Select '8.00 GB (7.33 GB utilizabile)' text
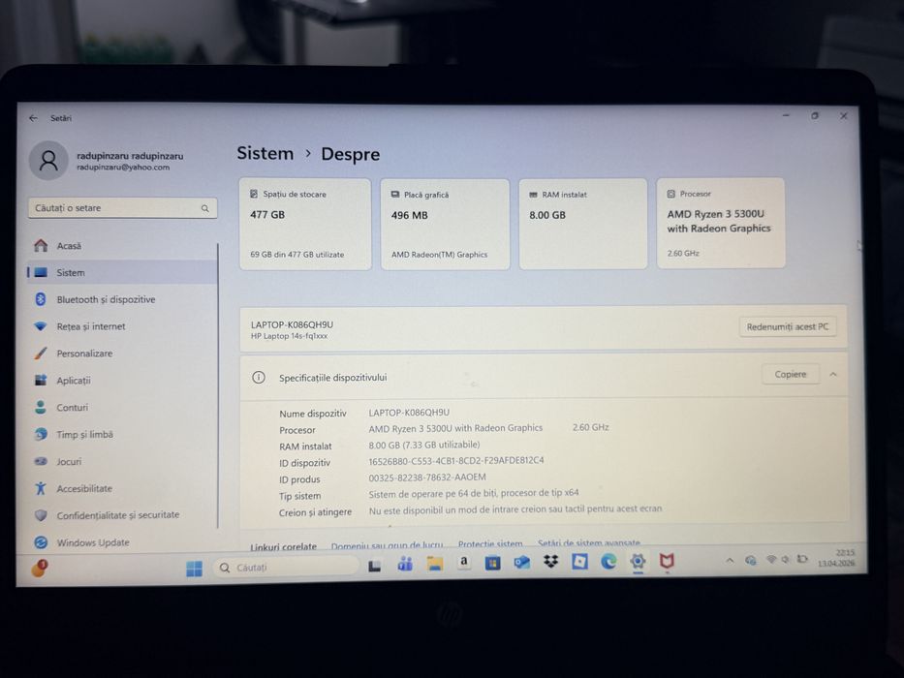The image size is (904, 678). [424, 445]
